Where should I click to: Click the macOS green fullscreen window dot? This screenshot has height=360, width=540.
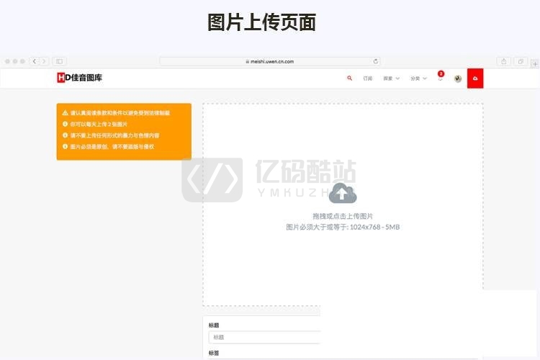point(22,61)
